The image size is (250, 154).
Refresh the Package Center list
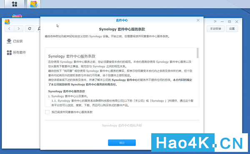30,29
